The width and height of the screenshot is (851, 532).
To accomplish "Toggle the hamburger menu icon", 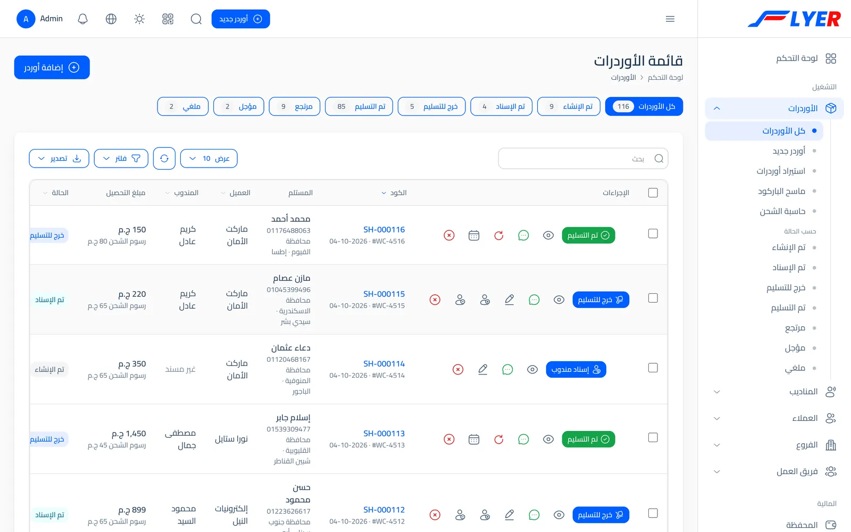I will (670, 19).
